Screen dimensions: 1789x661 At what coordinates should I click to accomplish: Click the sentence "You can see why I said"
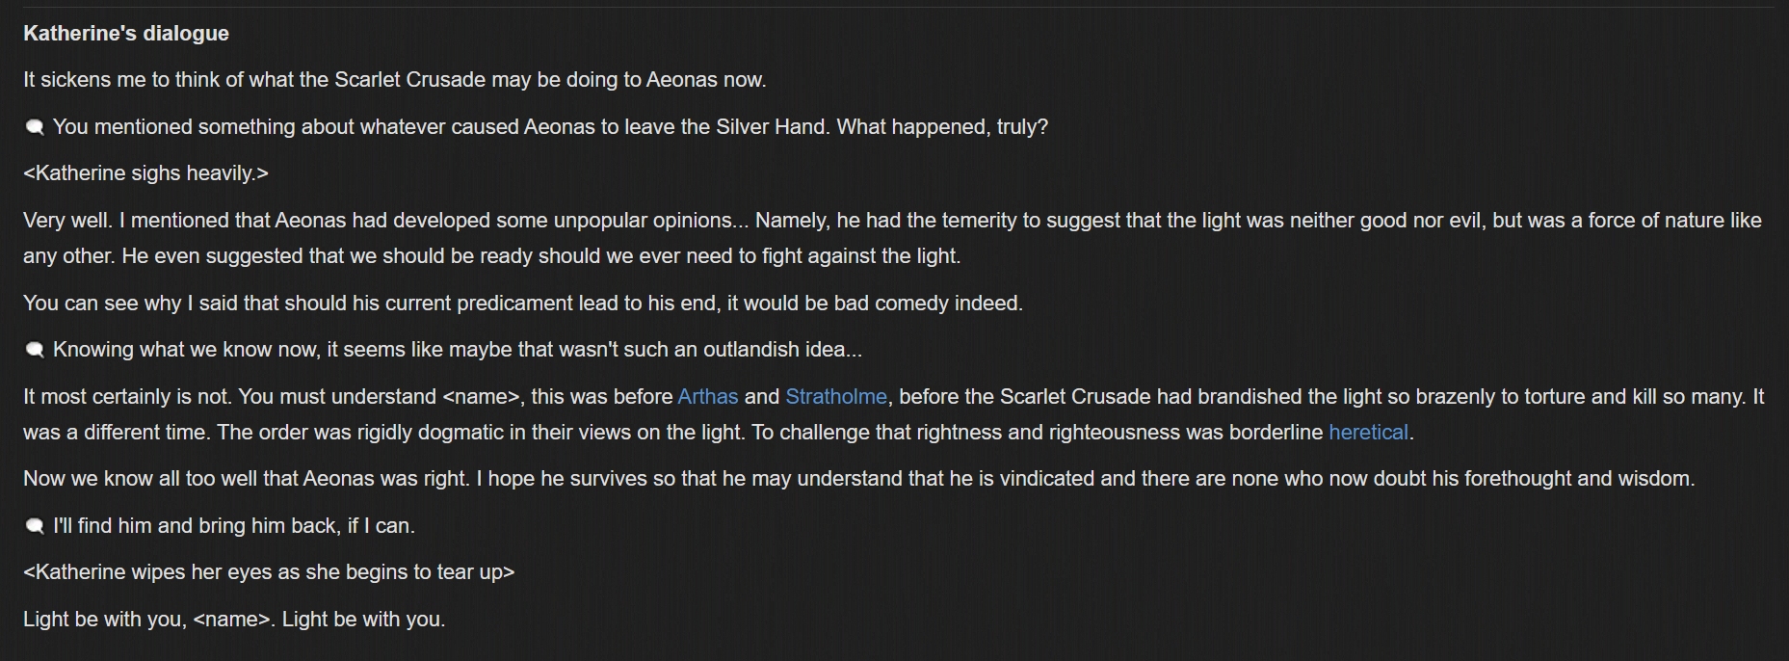pyautogui.click(x=522, y=303)
